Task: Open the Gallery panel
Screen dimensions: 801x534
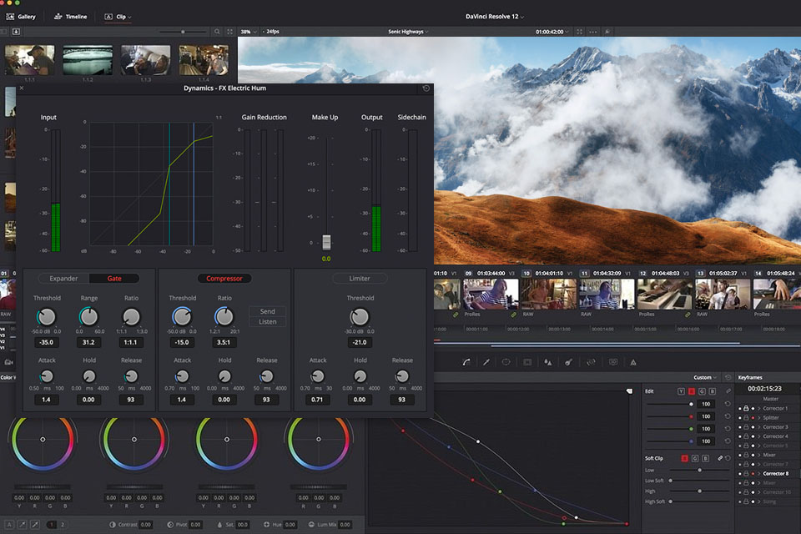Action: coord(21,17)
